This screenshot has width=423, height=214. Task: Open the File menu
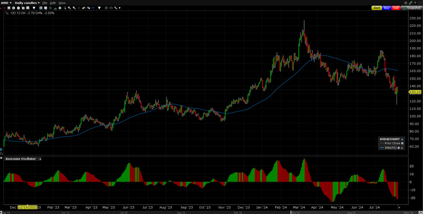(45, 3)
